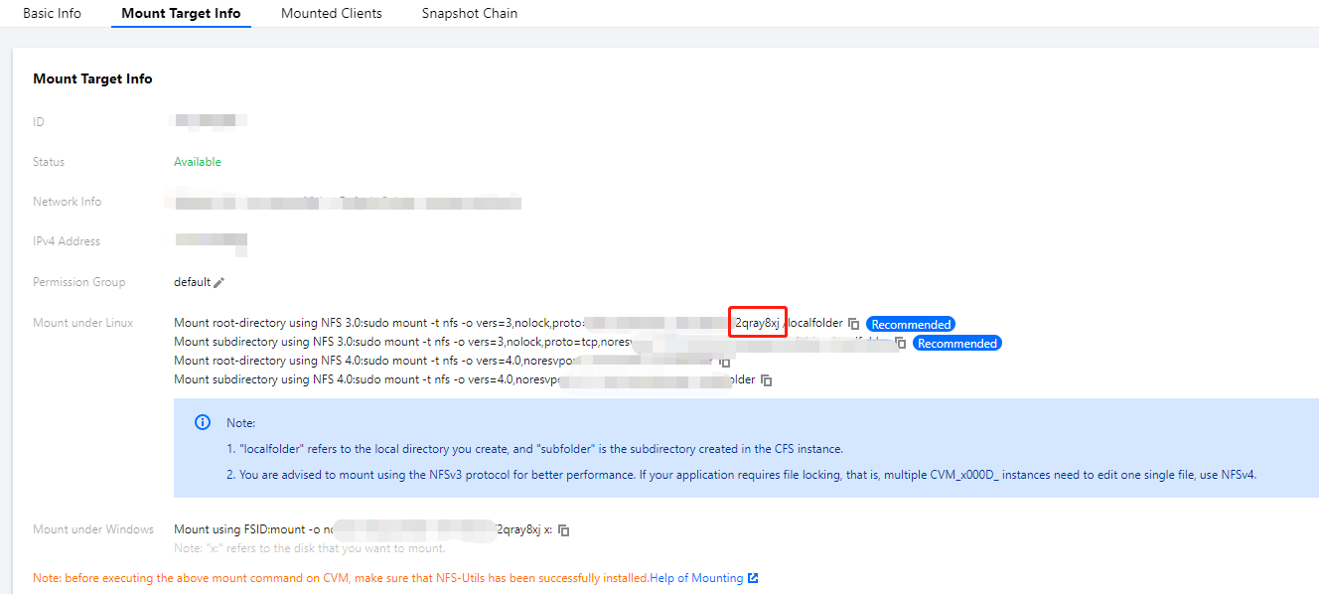
Task: Click the Network Info label
Action: (68, 202)
